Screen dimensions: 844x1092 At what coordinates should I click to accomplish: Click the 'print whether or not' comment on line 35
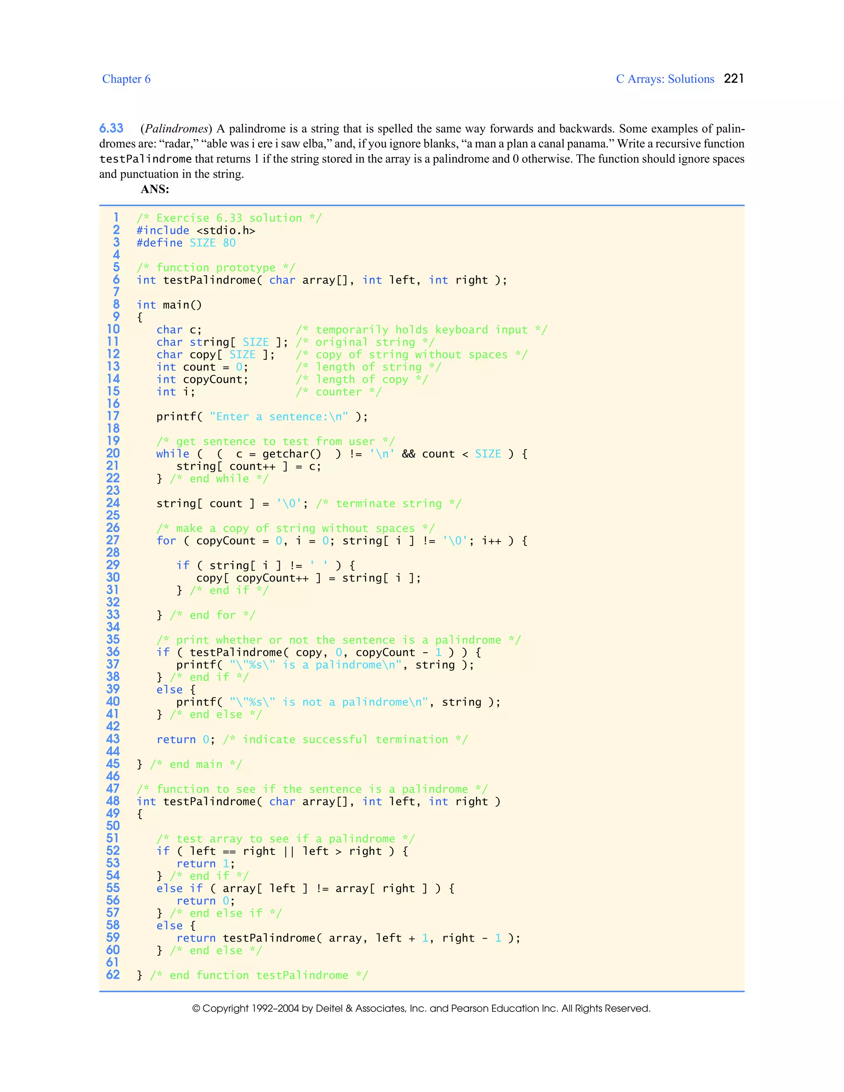[338, 640]
